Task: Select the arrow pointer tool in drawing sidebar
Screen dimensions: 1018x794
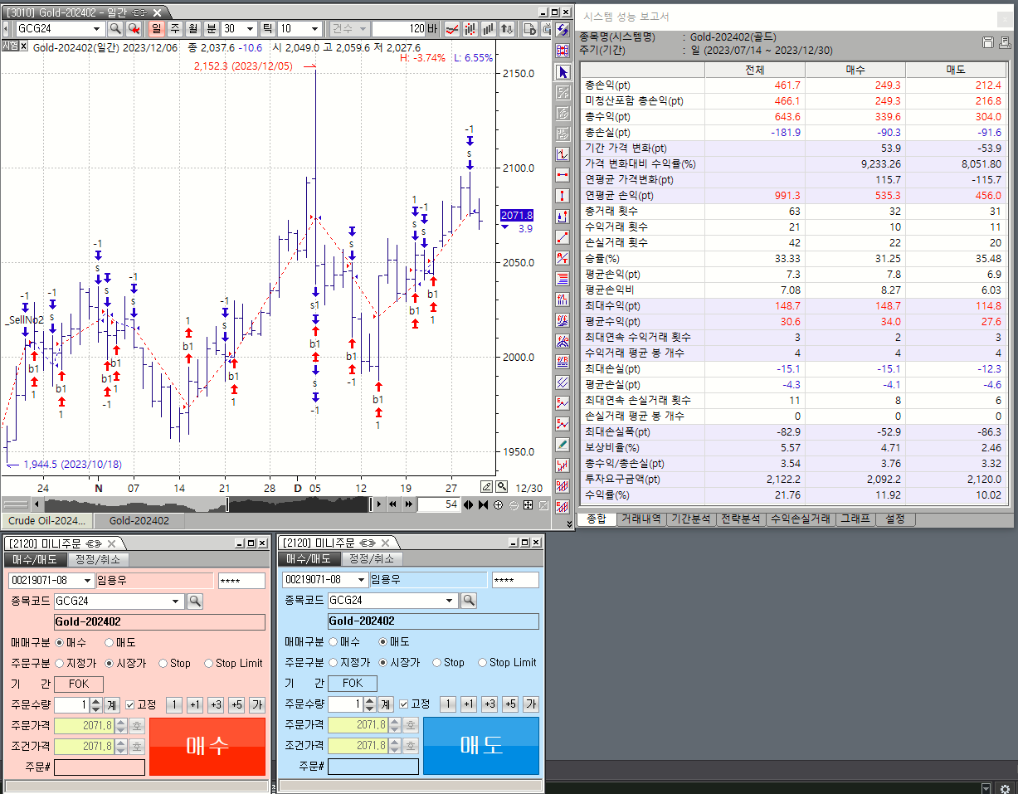Action: point(563,72)
